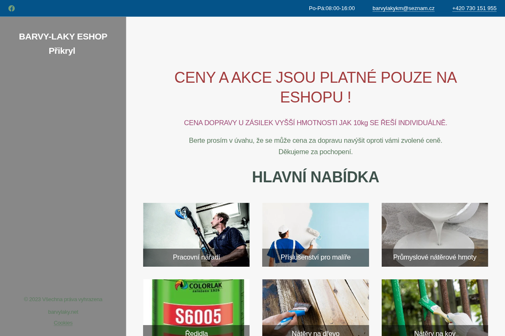Open the Cookies link in sidebar
505x336 pixels.
pos(63,323)
